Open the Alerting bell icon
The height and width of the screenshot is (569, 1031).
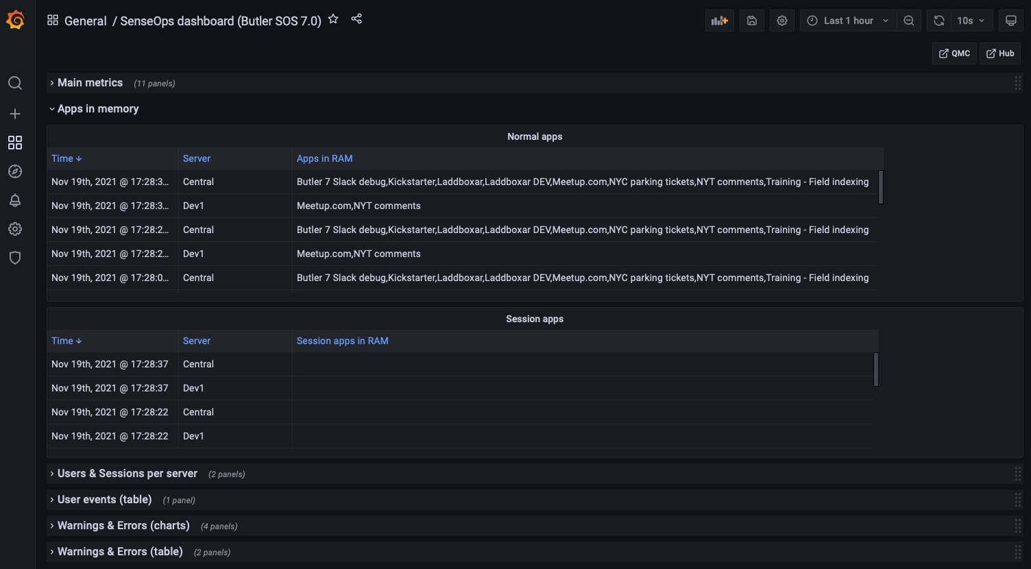(x=15, y=200)
